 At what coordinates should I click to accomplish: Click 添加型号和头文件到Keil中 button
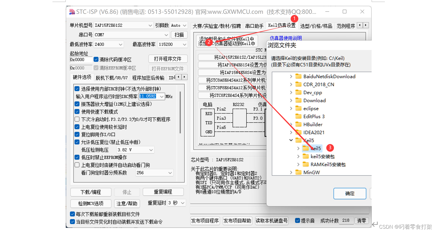pos(227,41)
